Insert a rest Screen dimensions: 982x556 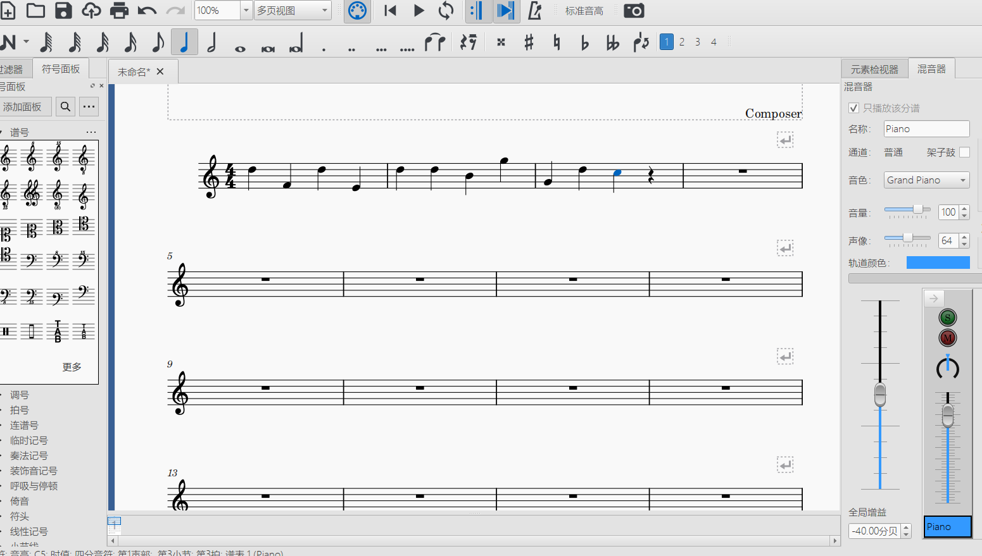469,42
